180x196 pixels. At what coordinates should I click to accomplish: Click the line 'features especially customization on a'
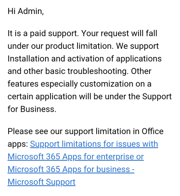point(79,84)
